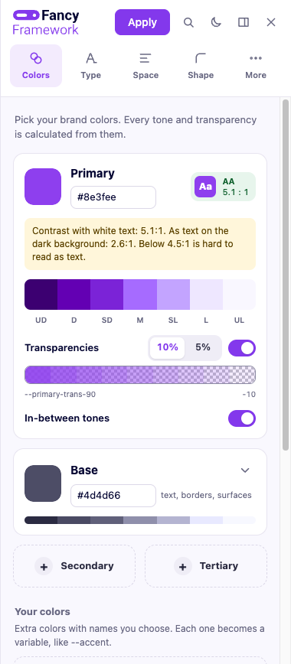Screen dimensions: 291x664
Task: Expand the Base color card
Action: tap(245, 470)
